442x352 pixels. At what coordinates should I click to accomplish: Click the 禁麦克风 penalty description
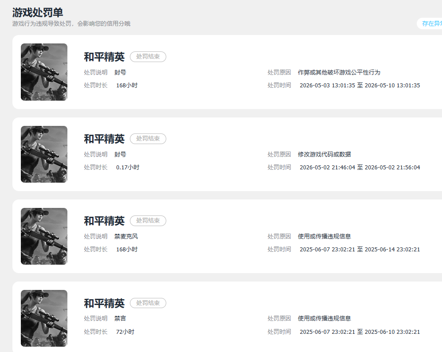(x=126, y=236)
